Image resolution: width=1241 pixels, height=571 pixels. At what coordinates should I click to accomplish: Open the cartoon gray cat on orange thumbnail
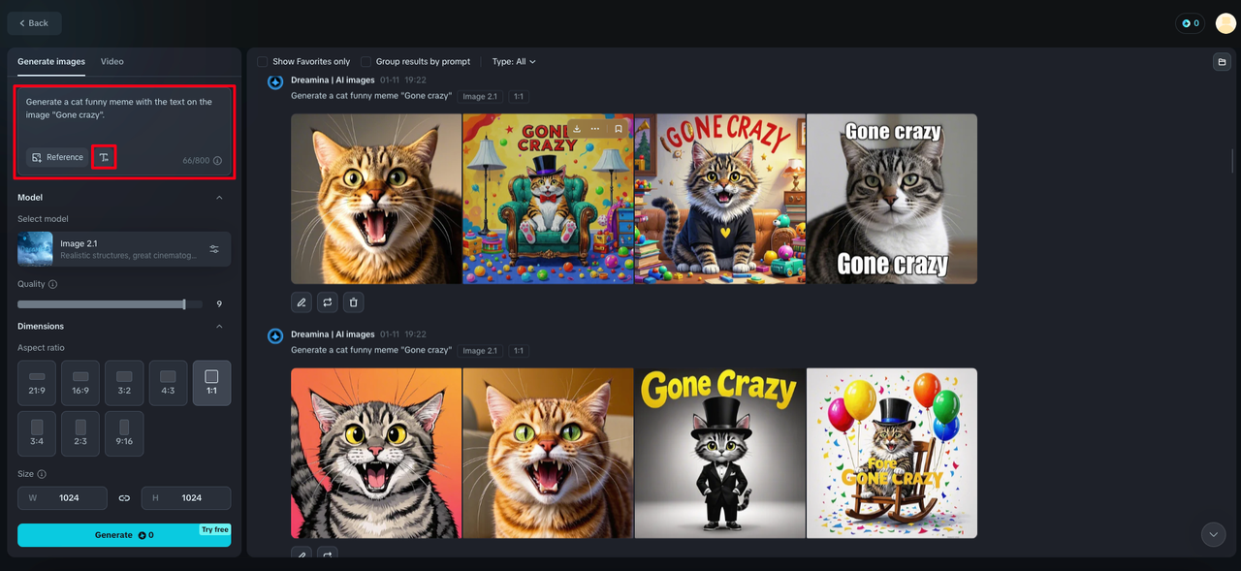tap(376, 453)
